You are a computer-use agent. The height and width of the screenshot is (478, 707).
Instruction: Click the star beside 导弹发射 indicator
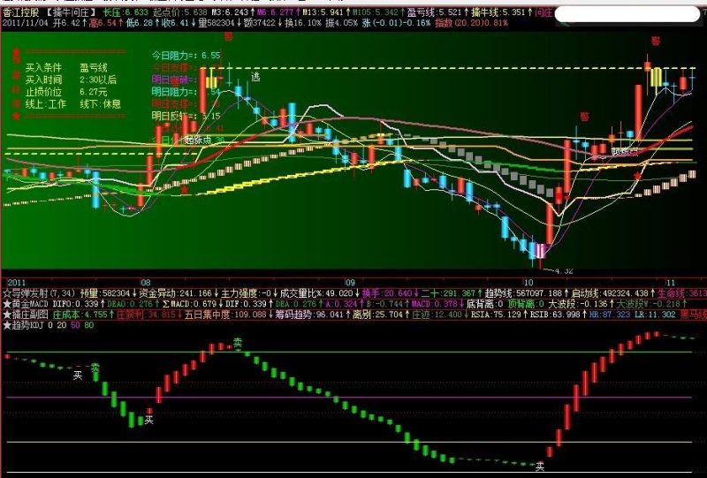tap(6, 293)
